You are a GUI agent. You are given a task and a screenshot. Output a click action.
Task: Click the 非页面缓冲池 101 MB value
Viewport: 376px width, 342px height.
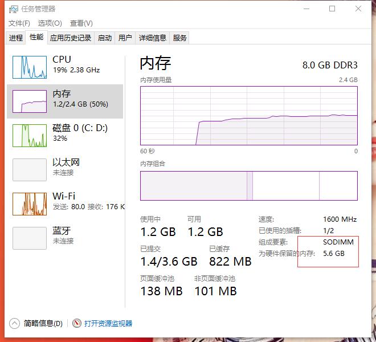click(x=215, y=291)
